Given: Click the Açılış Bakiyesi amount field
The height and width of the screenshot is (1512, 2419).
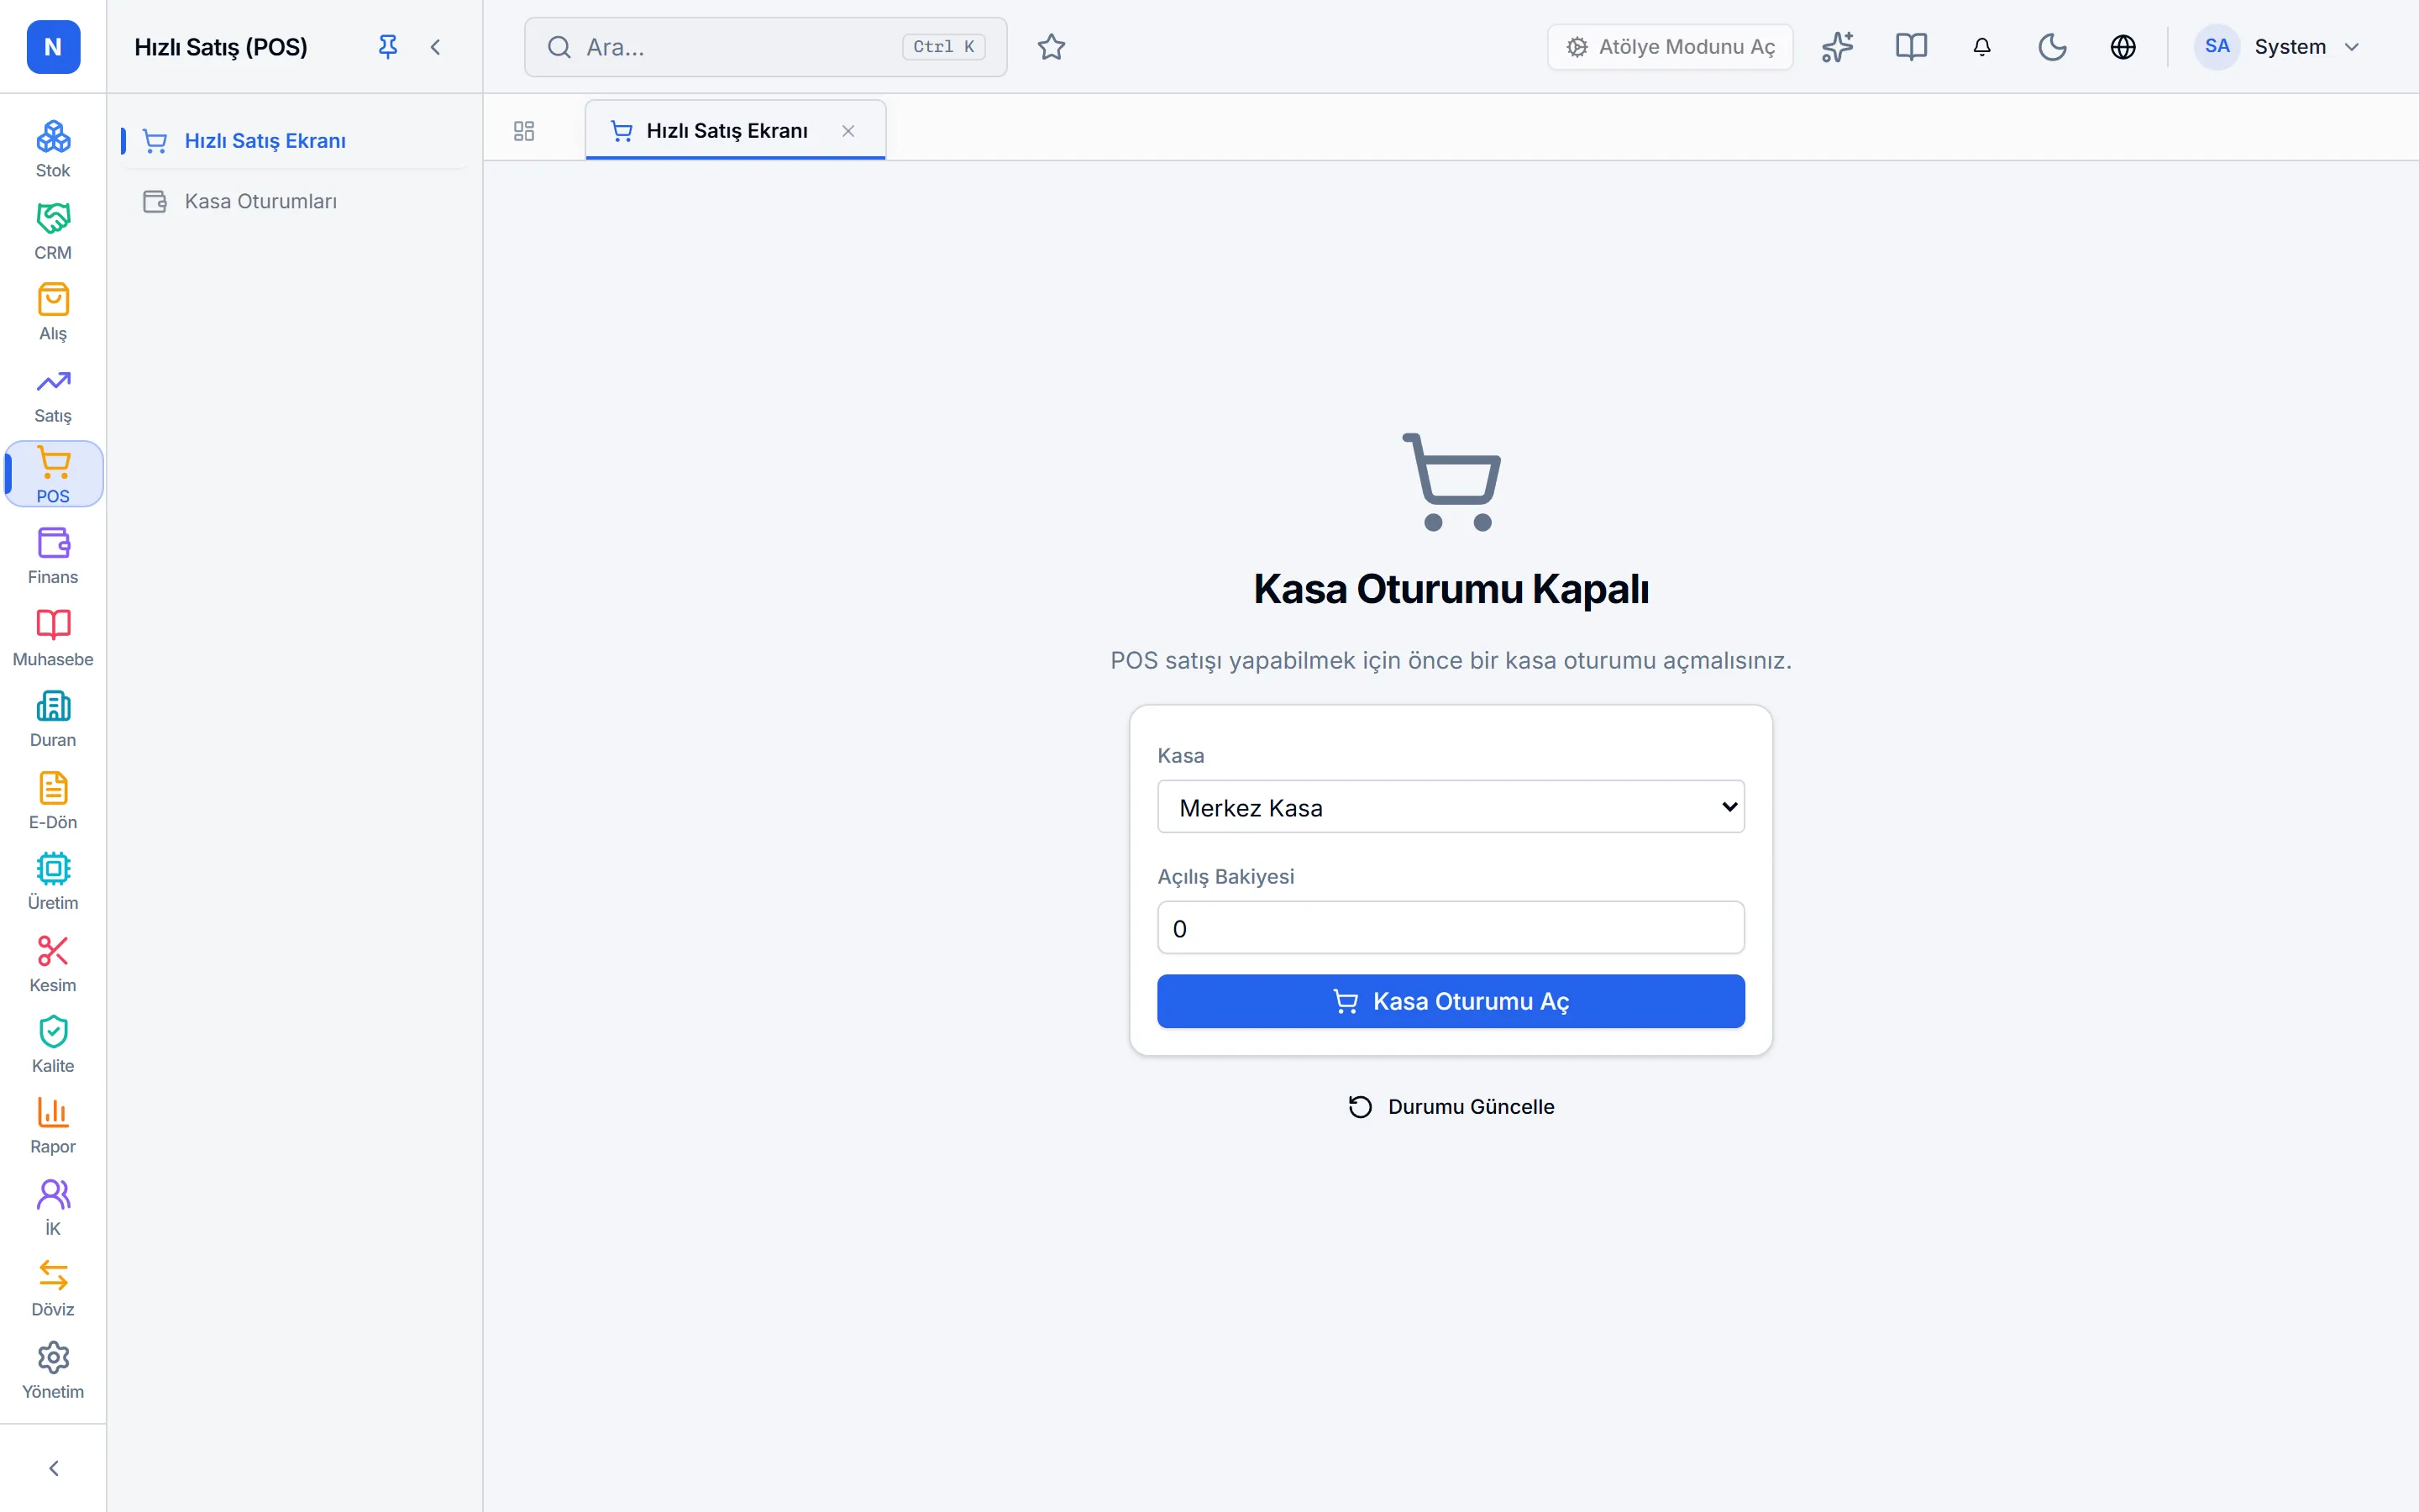Looking at the screenshot, I should pyautogui.click(x=1451, y=928).
